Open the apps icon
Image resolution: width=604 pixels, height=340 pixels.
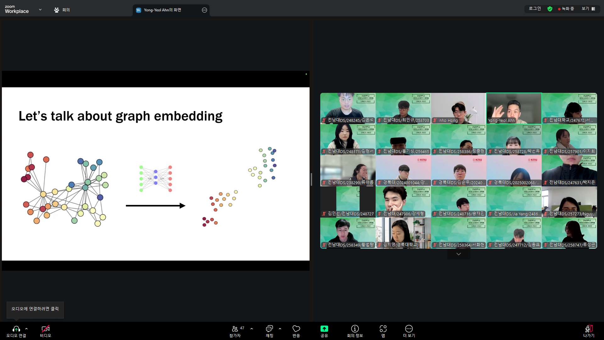coord(383,329)
